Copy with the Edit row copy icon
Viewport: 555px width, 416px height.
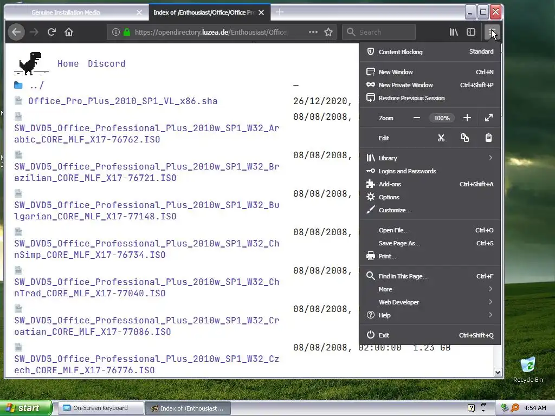pos(464,138)
